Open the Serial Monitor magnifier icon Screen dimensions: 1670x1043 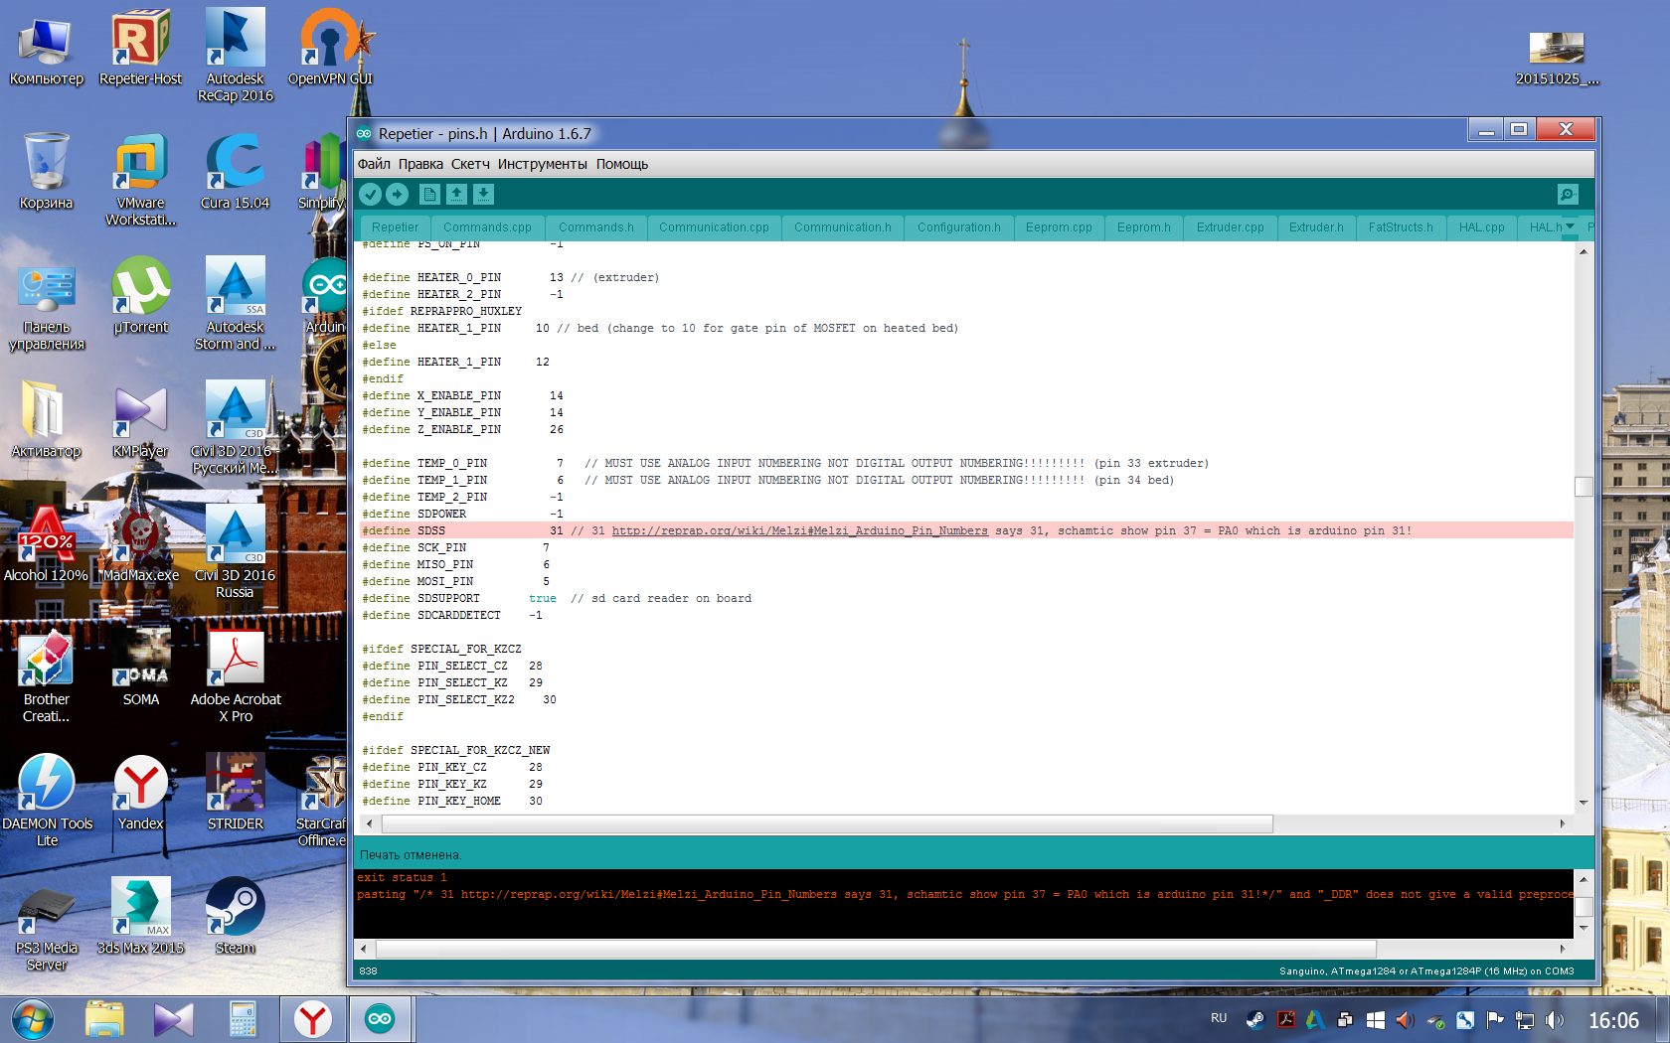click(x=1568, y=195)
